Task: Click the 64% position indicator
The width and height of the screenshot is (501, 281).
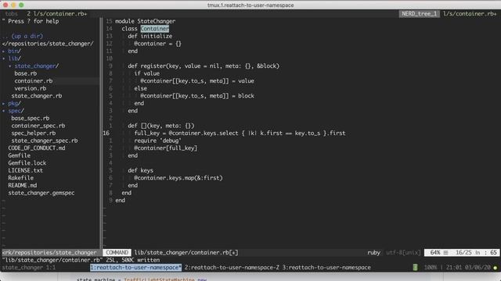Action: tap(435, 253)
